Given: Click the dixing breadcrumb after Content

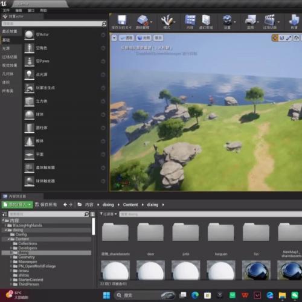Looking at the screenshot, I should coord(152,205).
